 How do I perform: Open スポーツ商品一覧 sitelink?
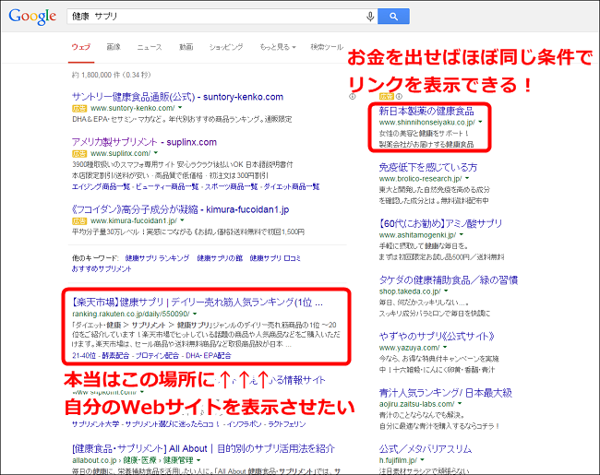coord(231,186)
